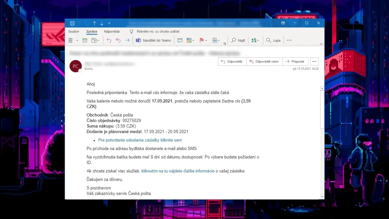389x219 pixels.
Task: Click the message body scrollbar down arrow
Action: tap(322, 197)
